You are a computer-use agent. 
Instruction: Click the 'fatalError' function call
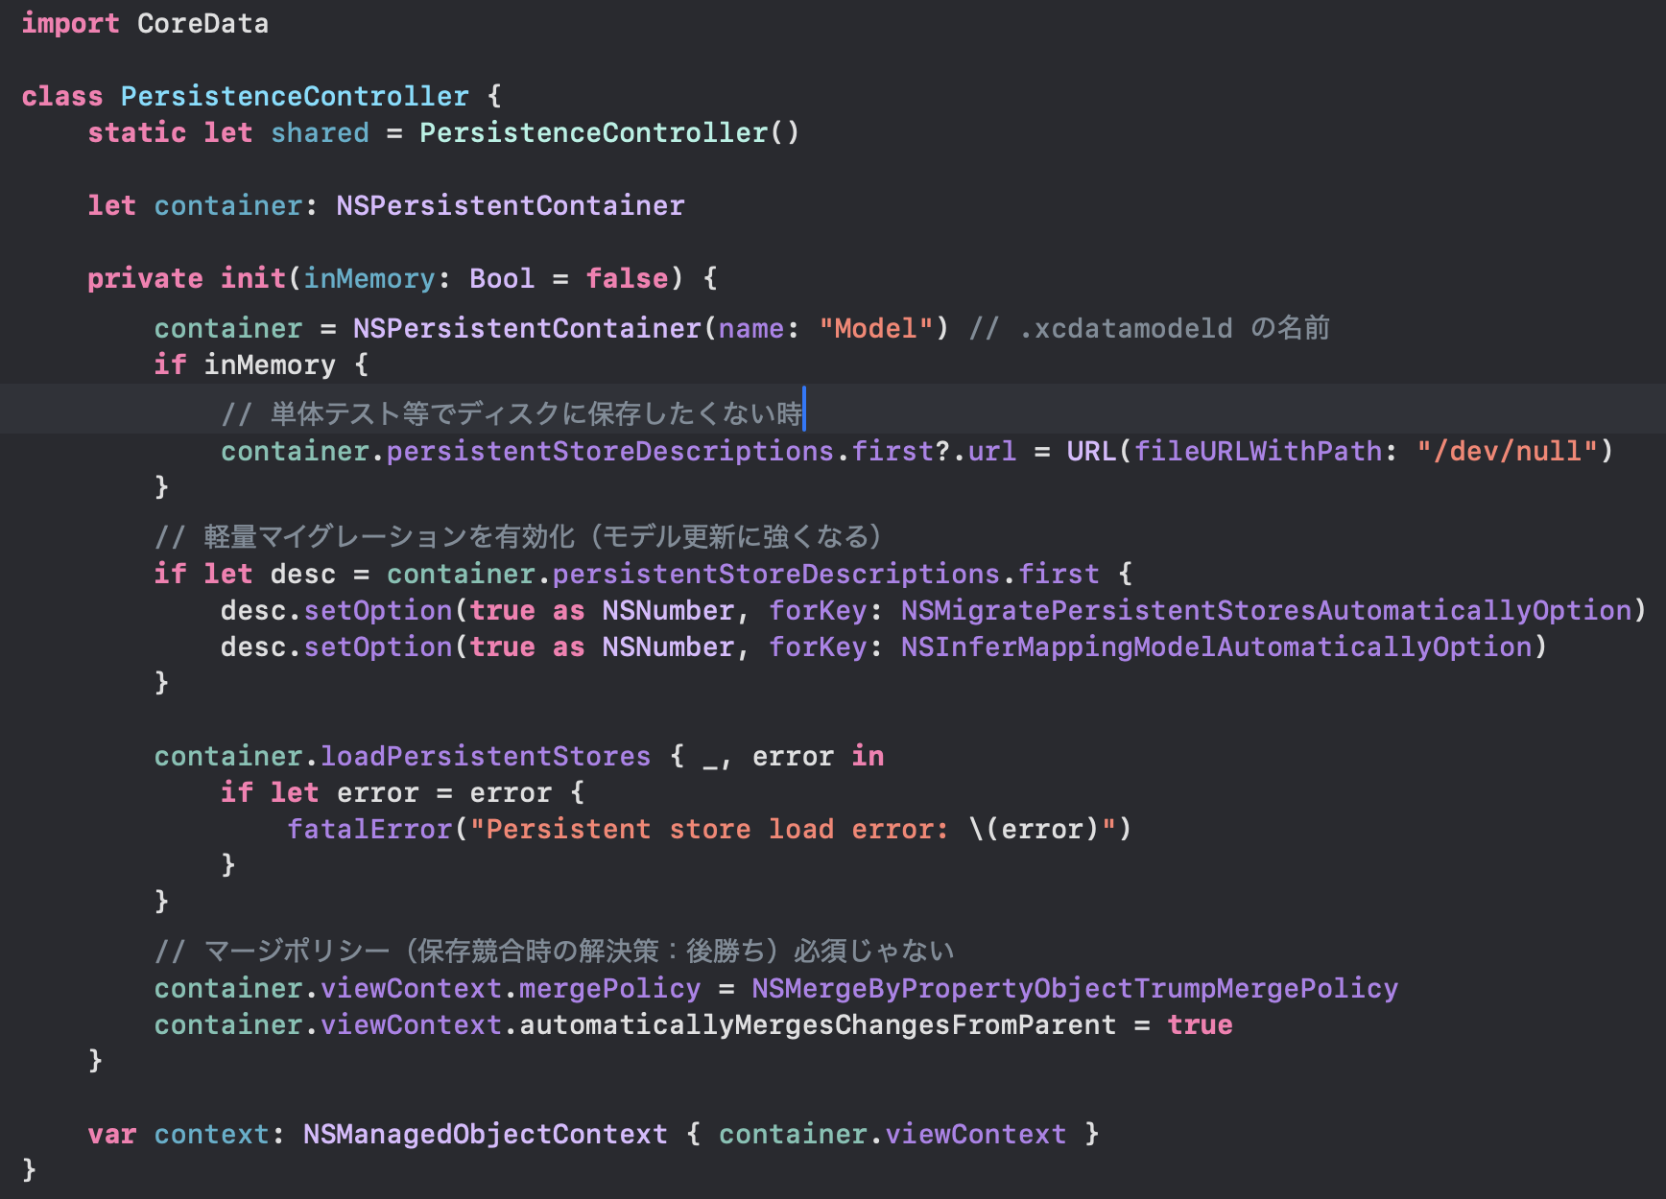(369, 829)
